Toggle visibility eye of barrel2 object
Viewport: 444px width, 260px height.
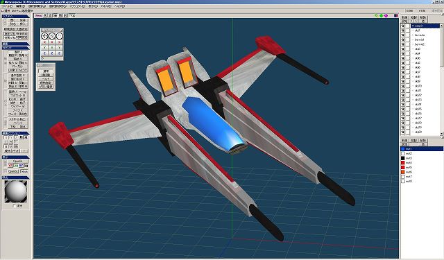402,44
